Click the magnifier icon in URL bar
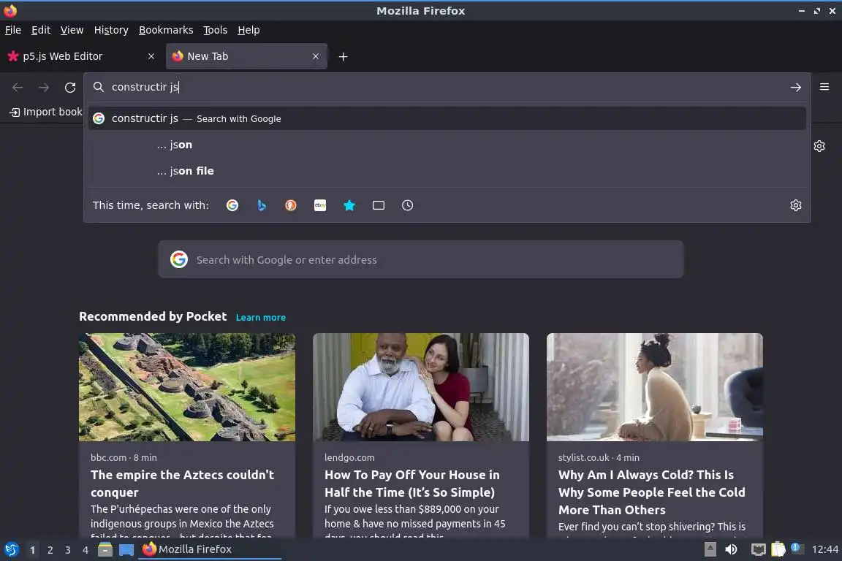842x561 pixels. [x=98, y=87]
